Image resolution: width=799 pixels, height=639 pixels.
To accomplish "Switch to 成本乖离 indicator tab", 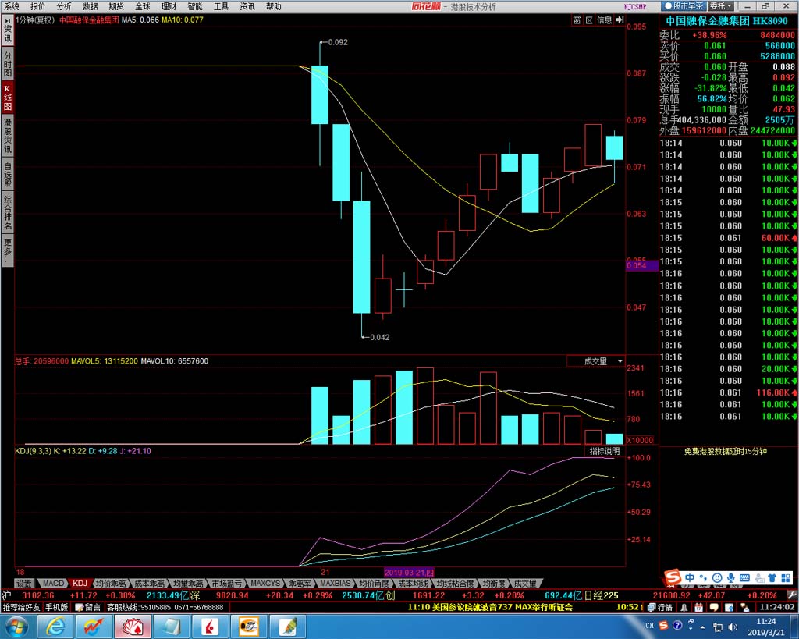I will coord(149,584).
